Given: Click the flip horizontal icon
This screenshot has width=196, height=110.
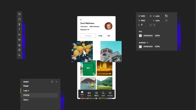Looking at the screenshot, I should [x=151, y=25].
